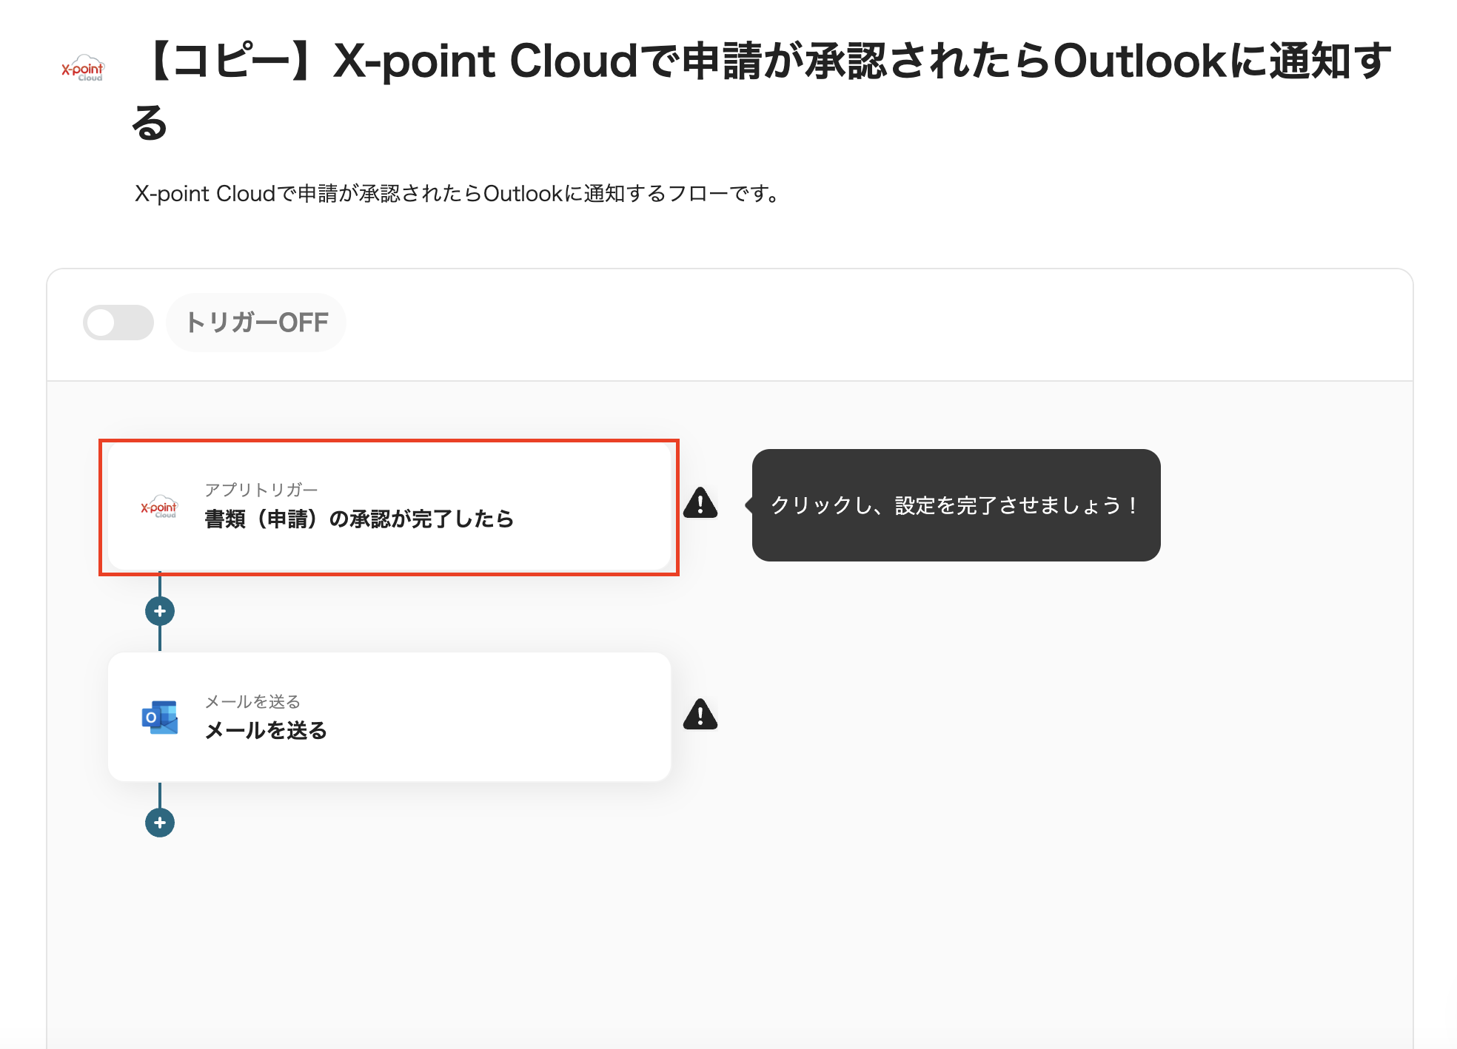
Task: Click X-point icon inside app trigger card
Action: click(x=159, y=507)
